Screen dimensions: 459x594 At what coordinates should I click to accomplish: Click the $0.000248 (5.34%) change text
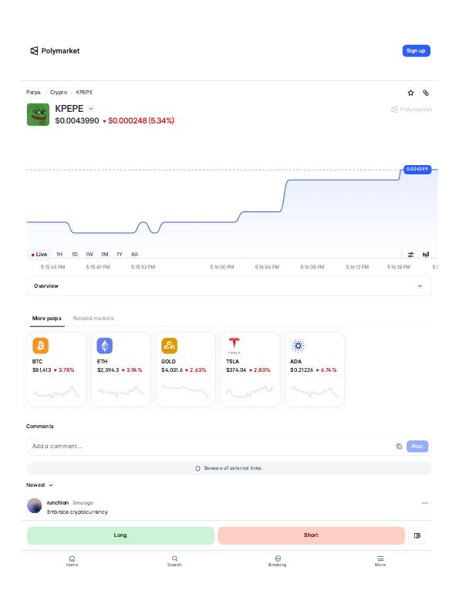[x=141, y=121]
